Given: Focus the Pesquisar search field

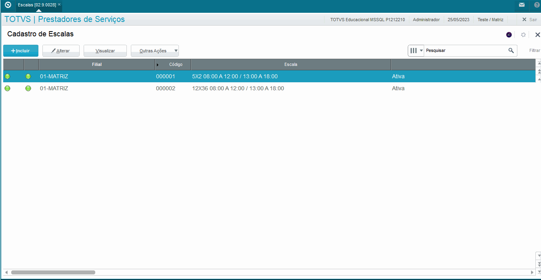Looking at the screenshot, I should [x=465, y=51].
